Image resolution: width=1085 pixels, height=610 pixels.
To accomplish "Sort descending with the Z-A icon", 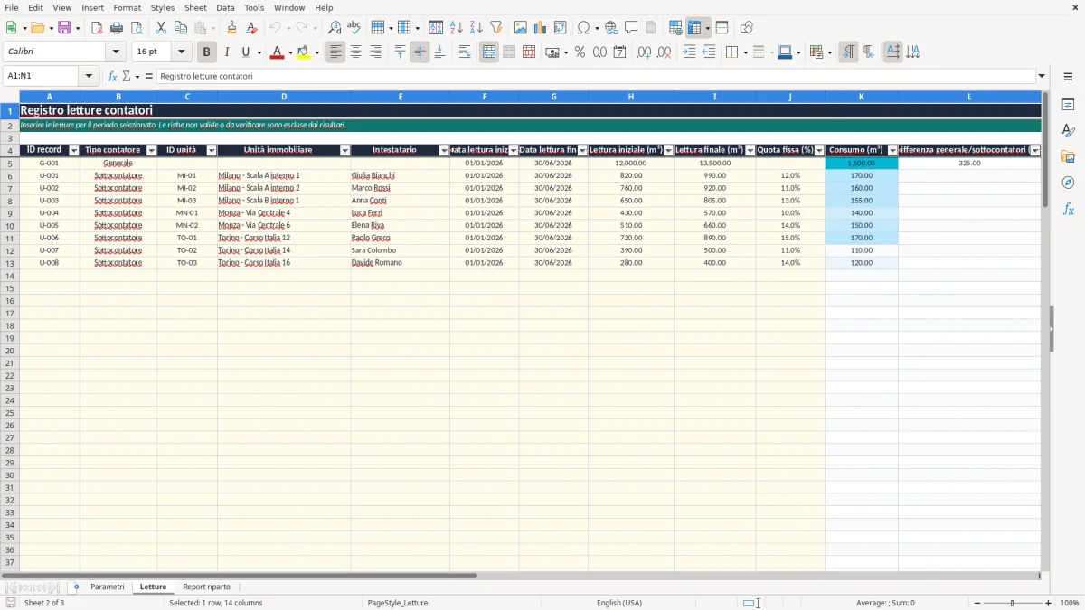I will pos(476,28).
